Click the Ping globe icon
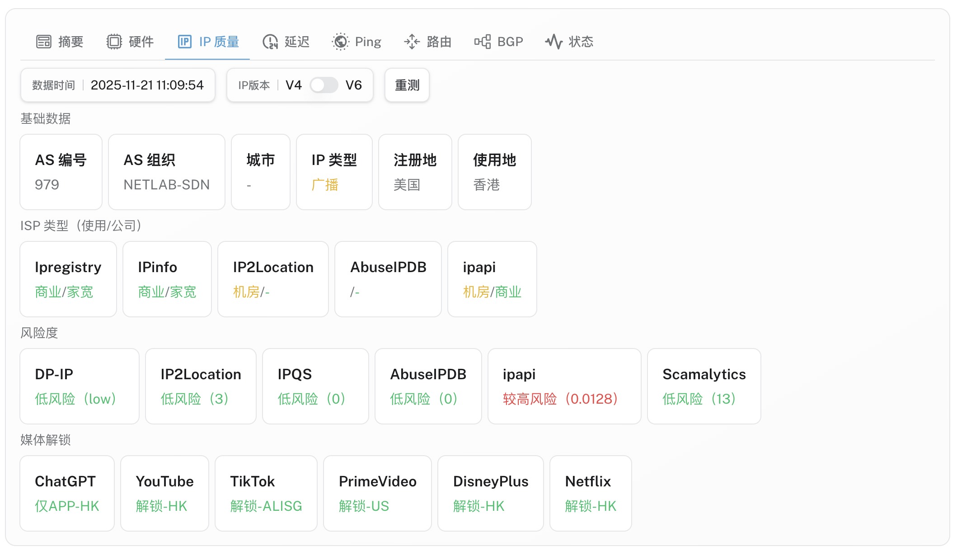 point(340,42)
